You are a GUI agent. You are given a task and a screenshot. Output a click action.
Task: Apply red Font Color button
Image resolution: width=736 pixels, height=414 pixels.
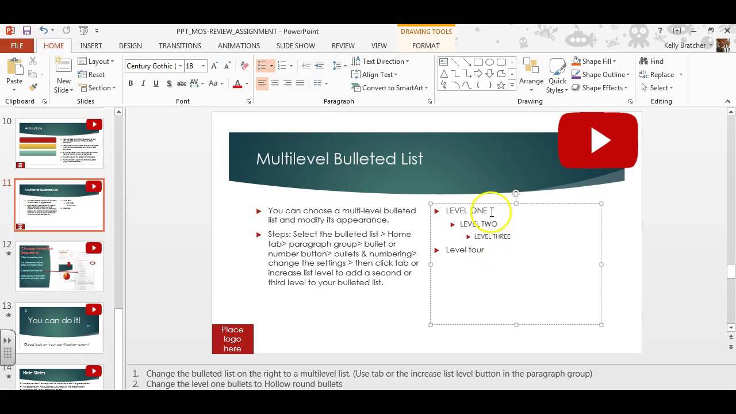point(237,83)
